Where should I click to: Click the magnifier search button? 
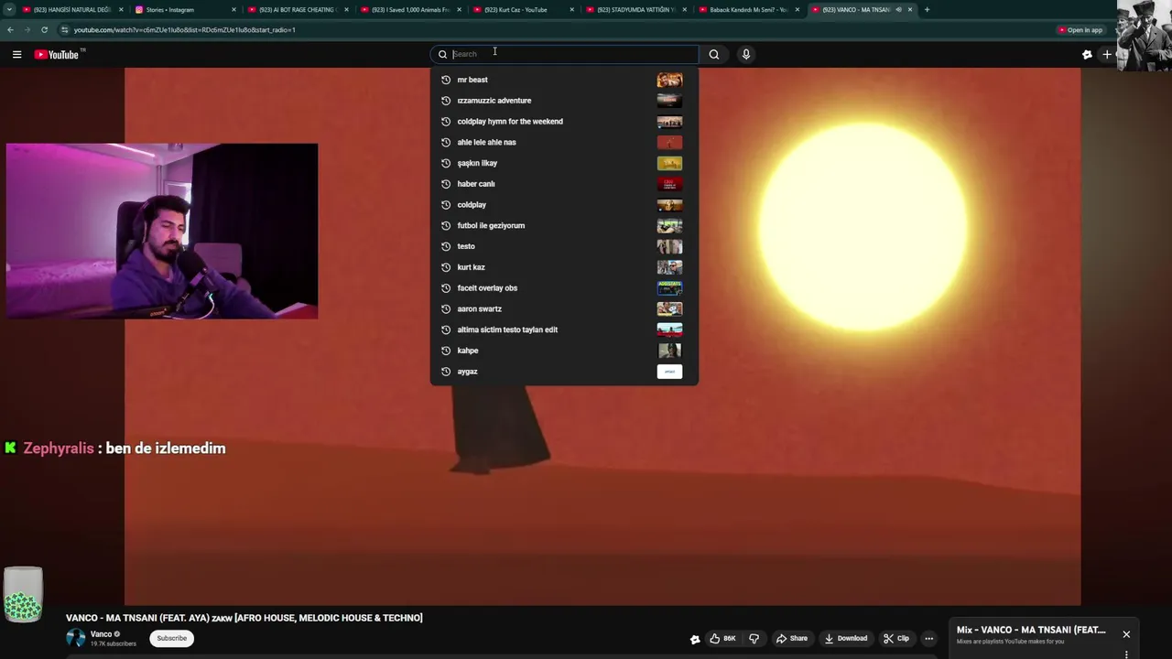click(714, 54)
